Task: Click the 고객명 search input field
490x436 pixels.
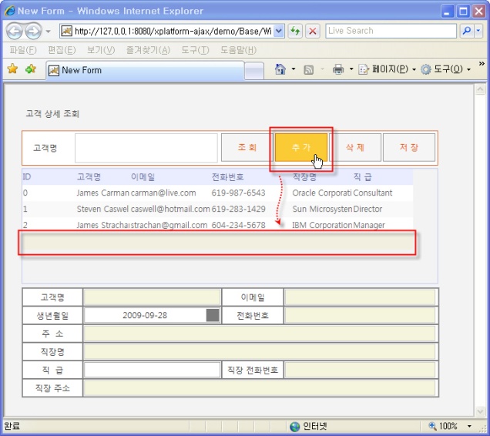Action: (146, 148)
